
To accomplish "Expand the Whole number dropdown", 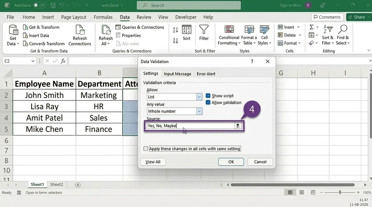I will click(x=199, y=111).
